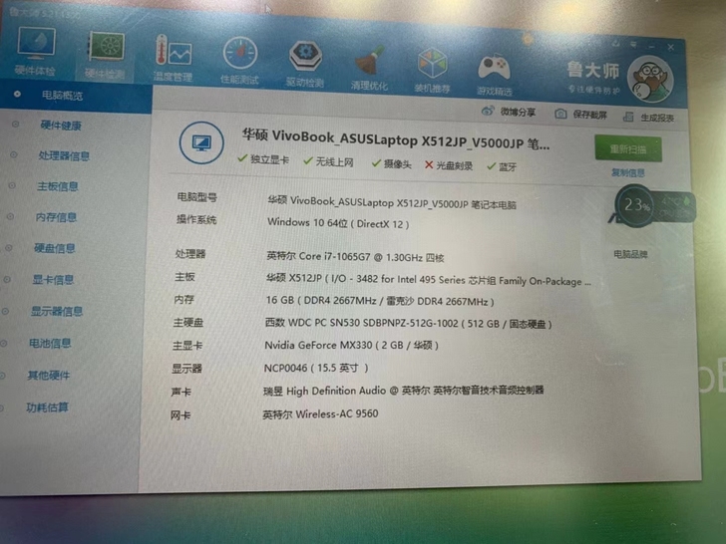The height and width of the screenshot is (544, 726).
Task: Click the Core i7-1065G7 processor value
Action: tap(355, 257)
